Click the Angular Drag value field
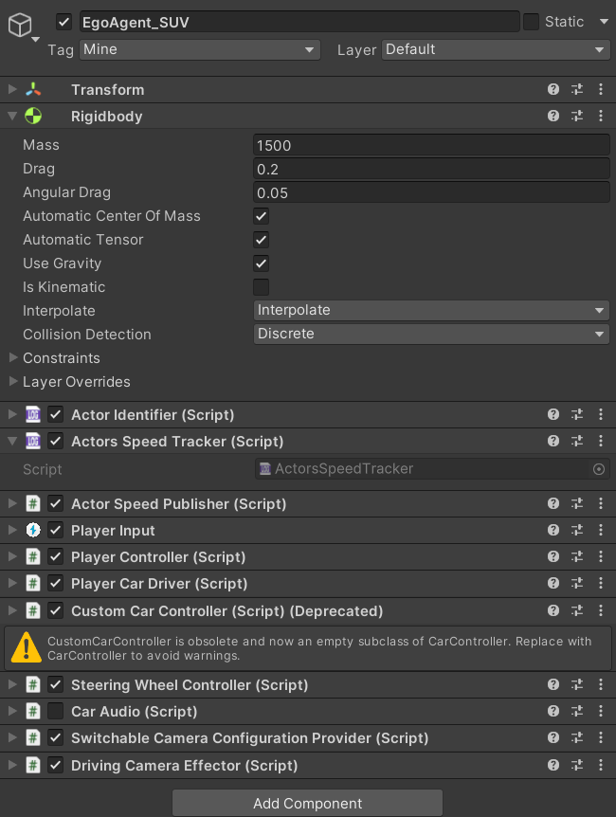 [x=431, y=192]
